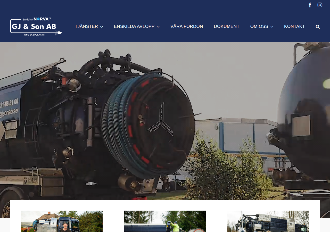Open the thumbnail with man by truck
The width and height of the screenshot is (330, 232).
(62, 221)
